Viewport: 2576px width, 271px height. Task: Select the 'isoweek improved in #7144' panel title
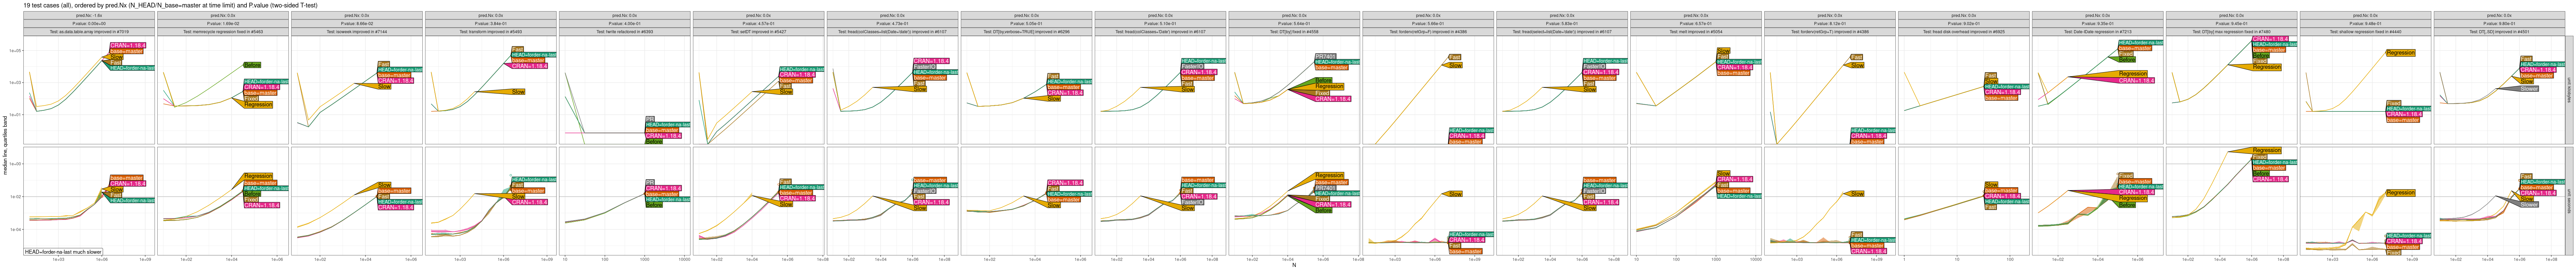coord(357,32)
